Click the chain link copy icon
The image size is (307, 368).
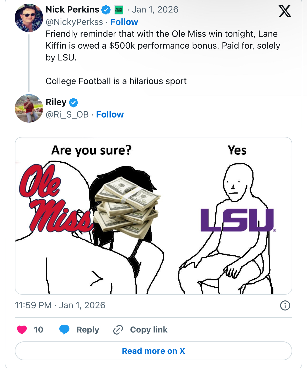[118, 330]
